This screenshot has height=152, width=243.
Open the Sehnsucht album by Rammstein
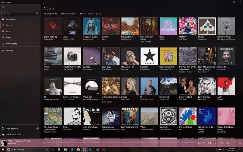pos(226,56)
